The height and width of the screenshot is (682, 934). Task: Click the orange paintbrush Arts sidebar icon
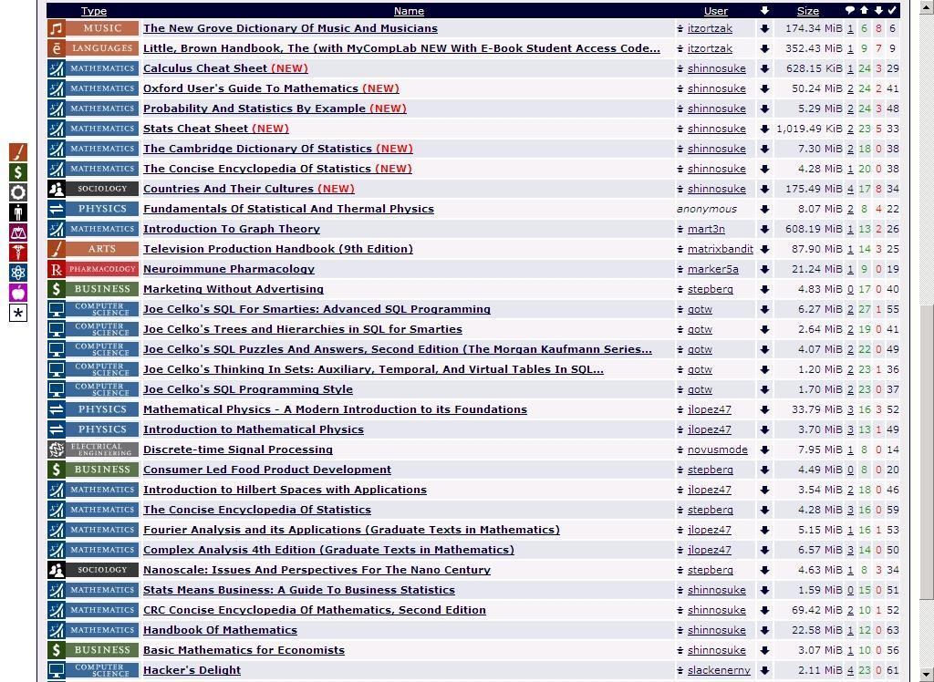pyautogui.click(x=18, y=152)
